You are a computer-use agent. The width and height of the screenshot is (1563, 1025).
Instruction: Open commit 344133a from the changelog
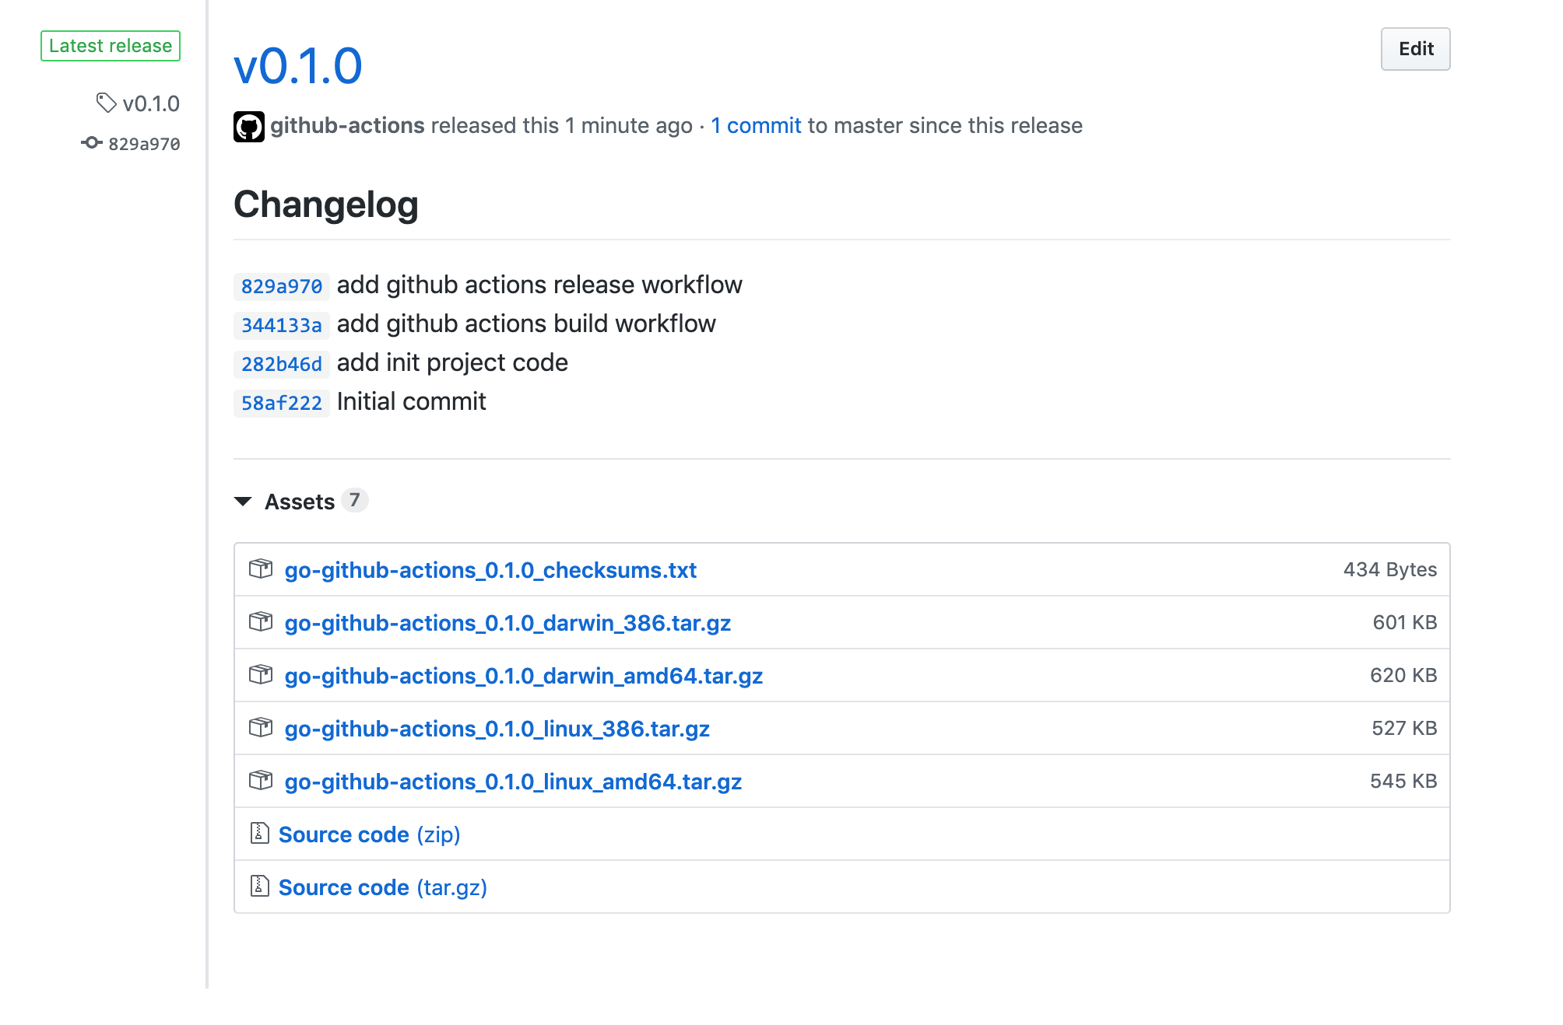tap(280, 324)
